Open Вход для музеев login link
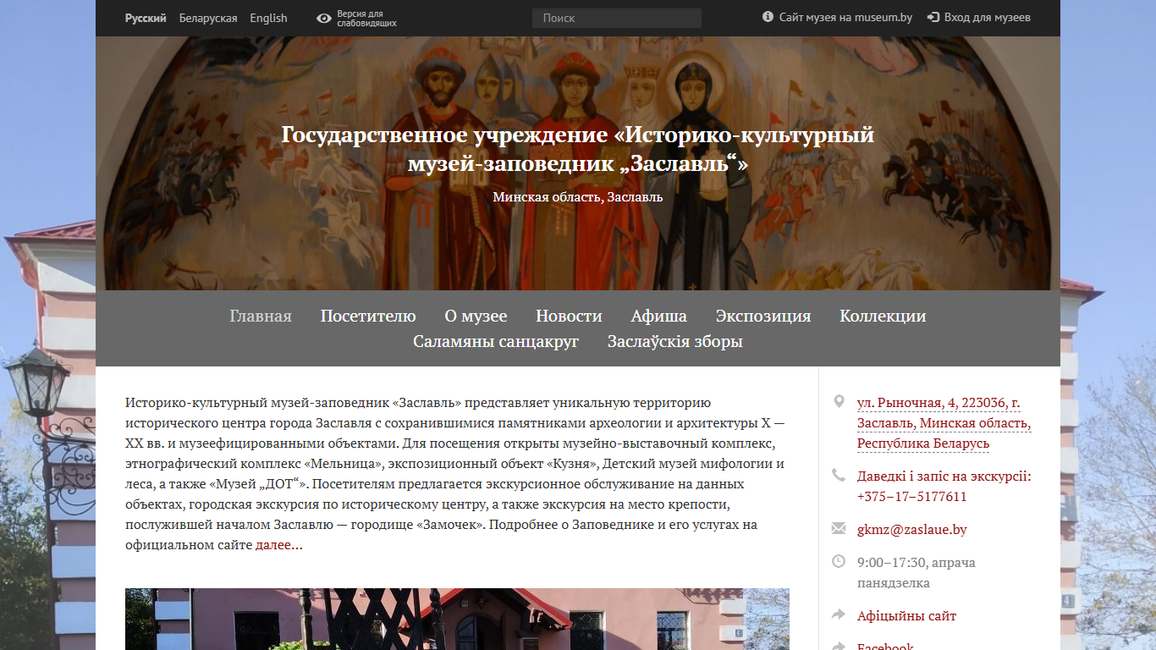Viewport: 1156px width, 650px height. click(x=988, y=17)
